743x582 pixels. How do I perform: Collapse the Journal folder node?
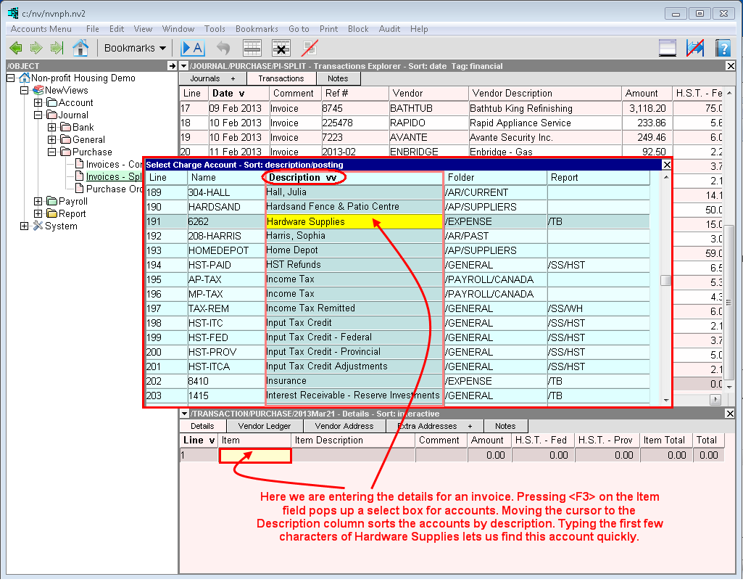[38, 115]
